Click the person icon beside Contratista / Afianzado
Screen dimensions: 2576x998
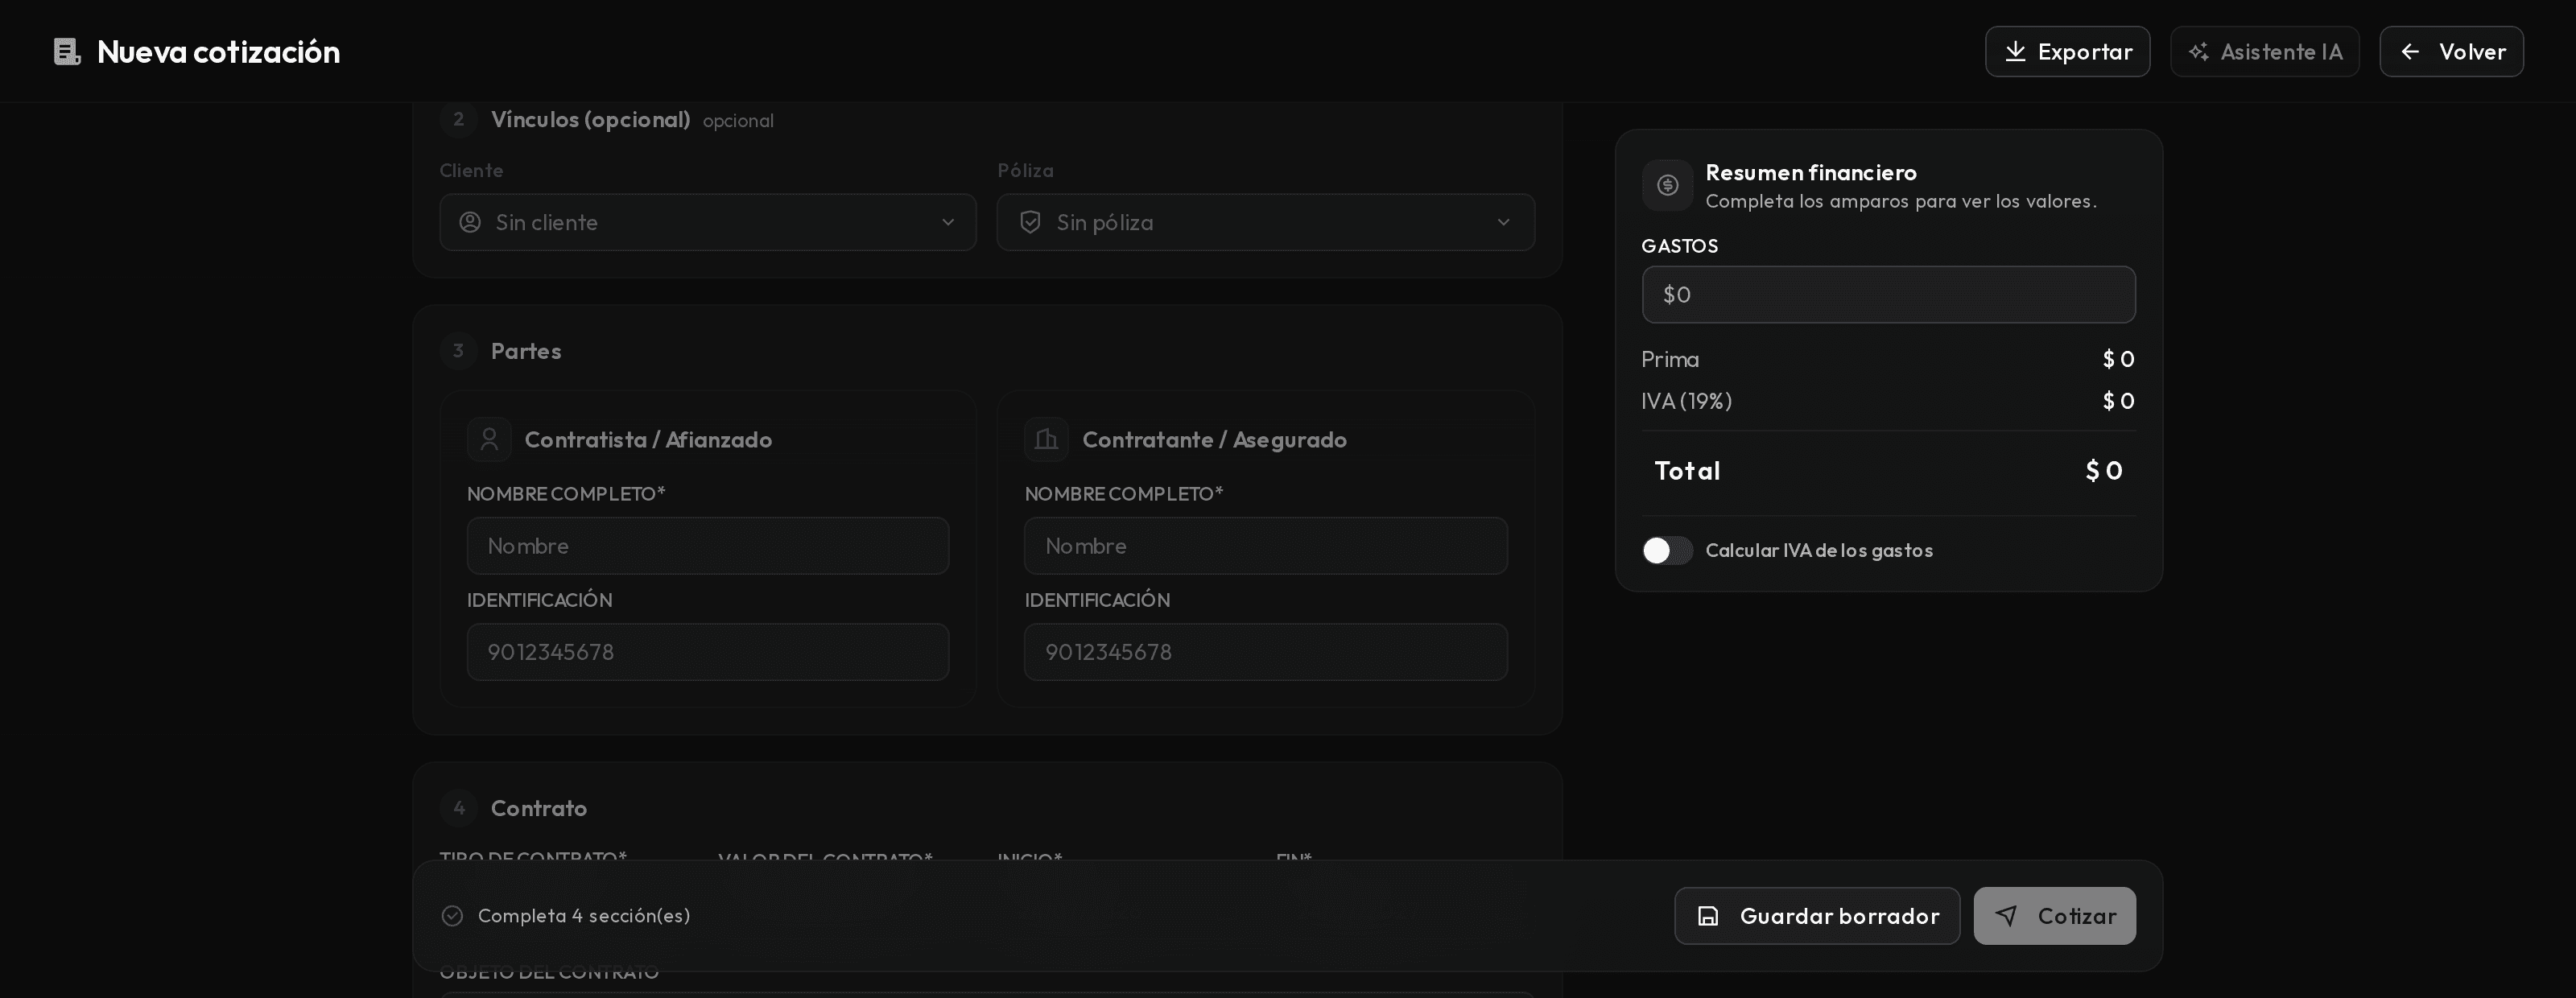489,439
